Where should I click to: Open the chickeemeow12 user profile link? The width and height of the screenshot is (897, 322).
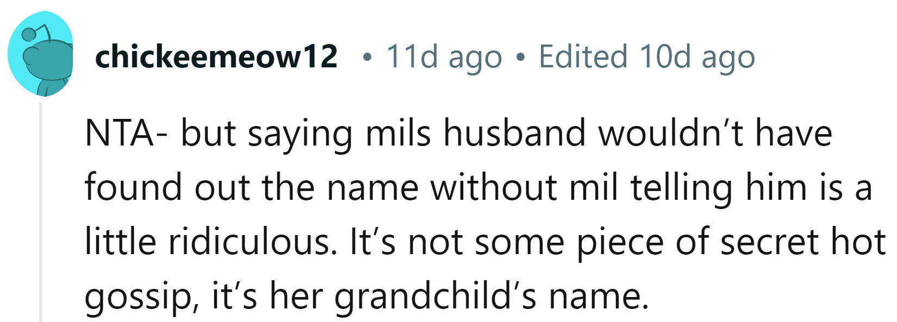click(x=216, y=56)
